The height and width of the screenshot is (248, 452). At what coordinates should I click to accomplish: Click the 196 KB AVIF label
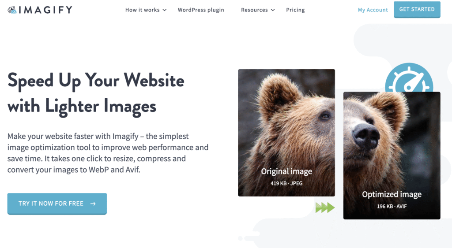(x=392, y=206)
